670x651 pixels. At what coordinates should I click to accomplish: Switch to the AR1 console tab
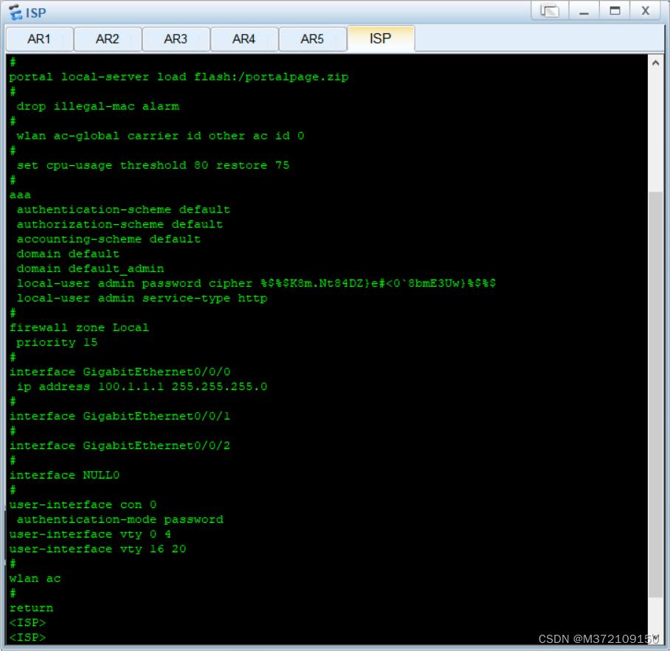38,38
